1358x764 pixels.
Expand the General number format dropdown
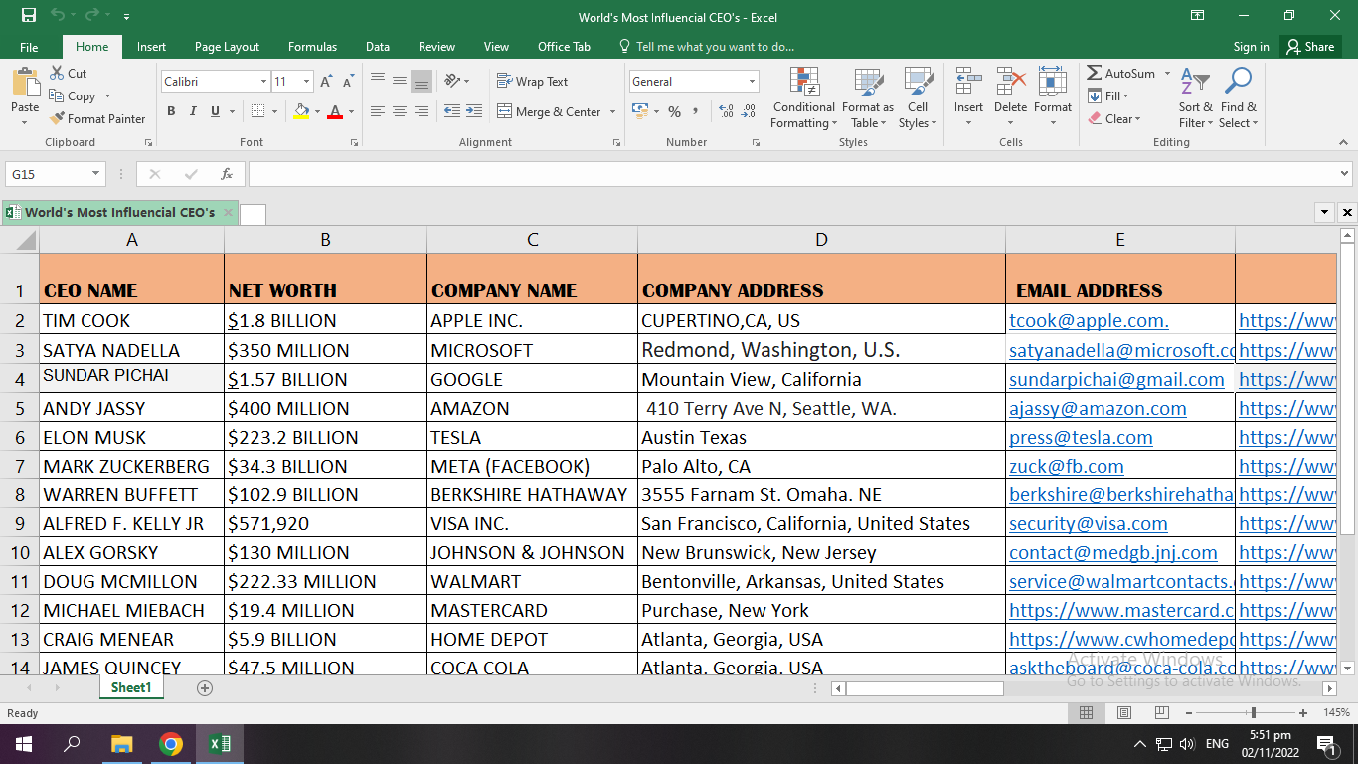point(752,82)
